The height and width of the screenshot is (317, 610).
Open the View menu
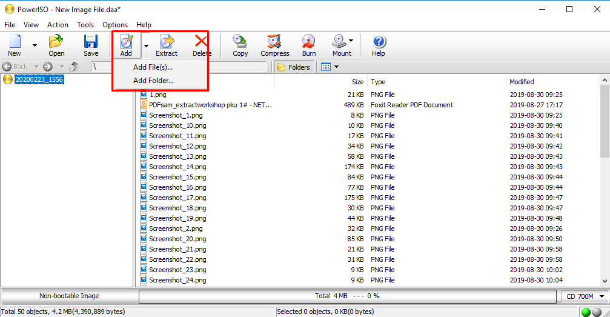(31, 24)
